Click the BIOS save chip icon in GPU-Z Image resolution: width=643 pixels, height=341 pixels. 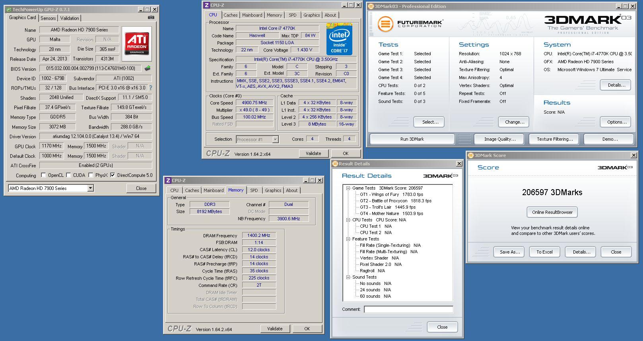(148, 68)
